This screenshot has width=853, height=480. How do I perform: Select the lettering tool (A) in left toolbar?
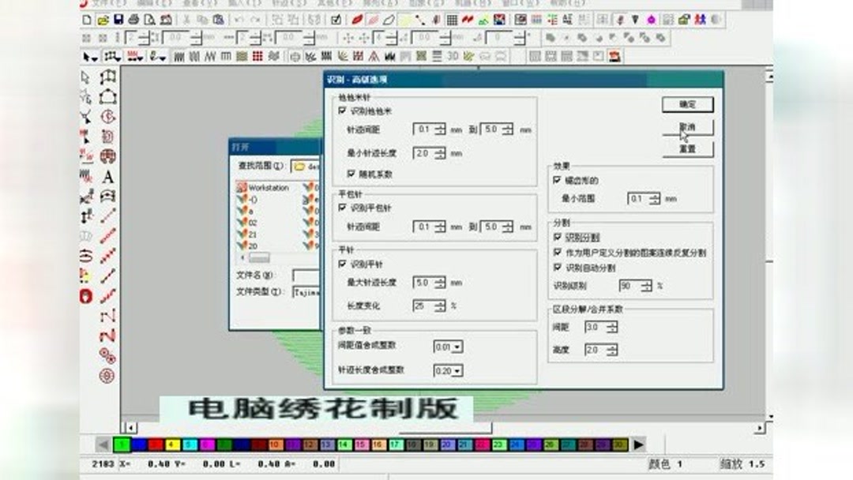(x=110, y=175)
